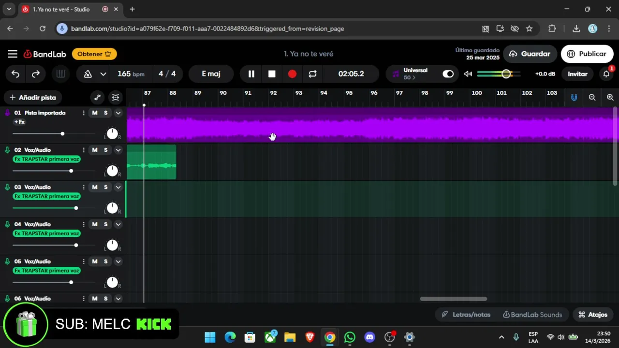The width and height of the screenshot is (619, 348).
Task: Stop playback
Action: coord(272,74)
